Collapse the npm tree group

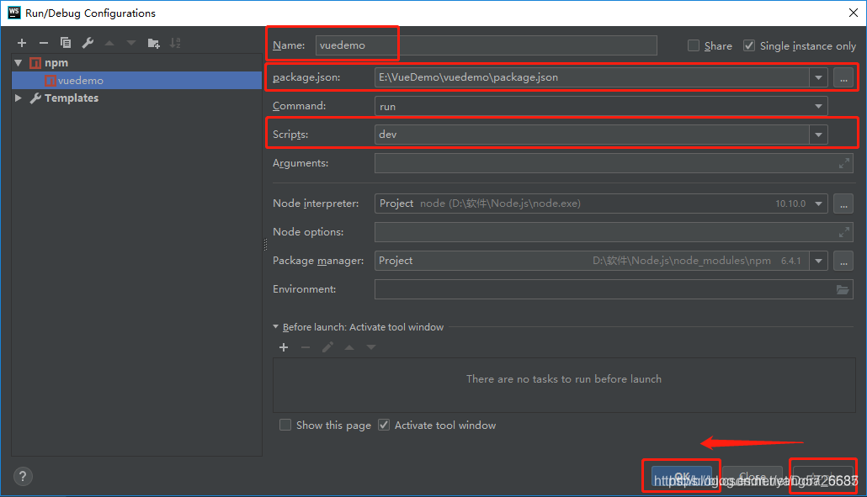pyautogui.click(x=19, y=63)
